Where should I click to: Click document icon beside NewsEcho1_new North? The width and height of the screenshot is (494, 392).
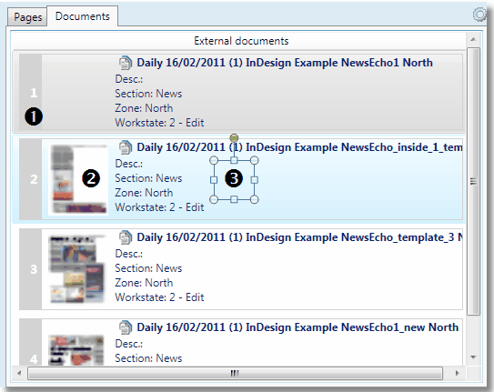[125, 327]
